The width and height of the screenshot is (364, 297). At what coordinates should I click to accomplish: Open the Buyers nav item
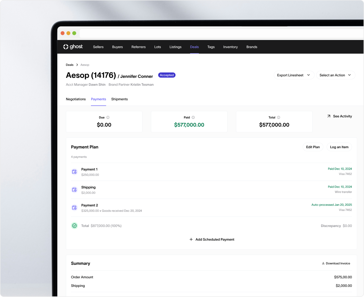(117, 47)
